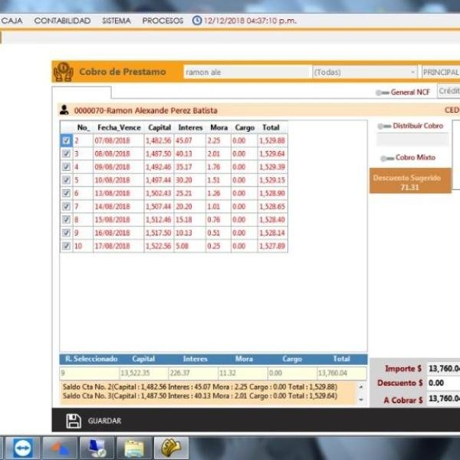The height and width of the screenshot is (460, 460).
Task: Click the Mora column header in table
Action: (x=219, y=127)
